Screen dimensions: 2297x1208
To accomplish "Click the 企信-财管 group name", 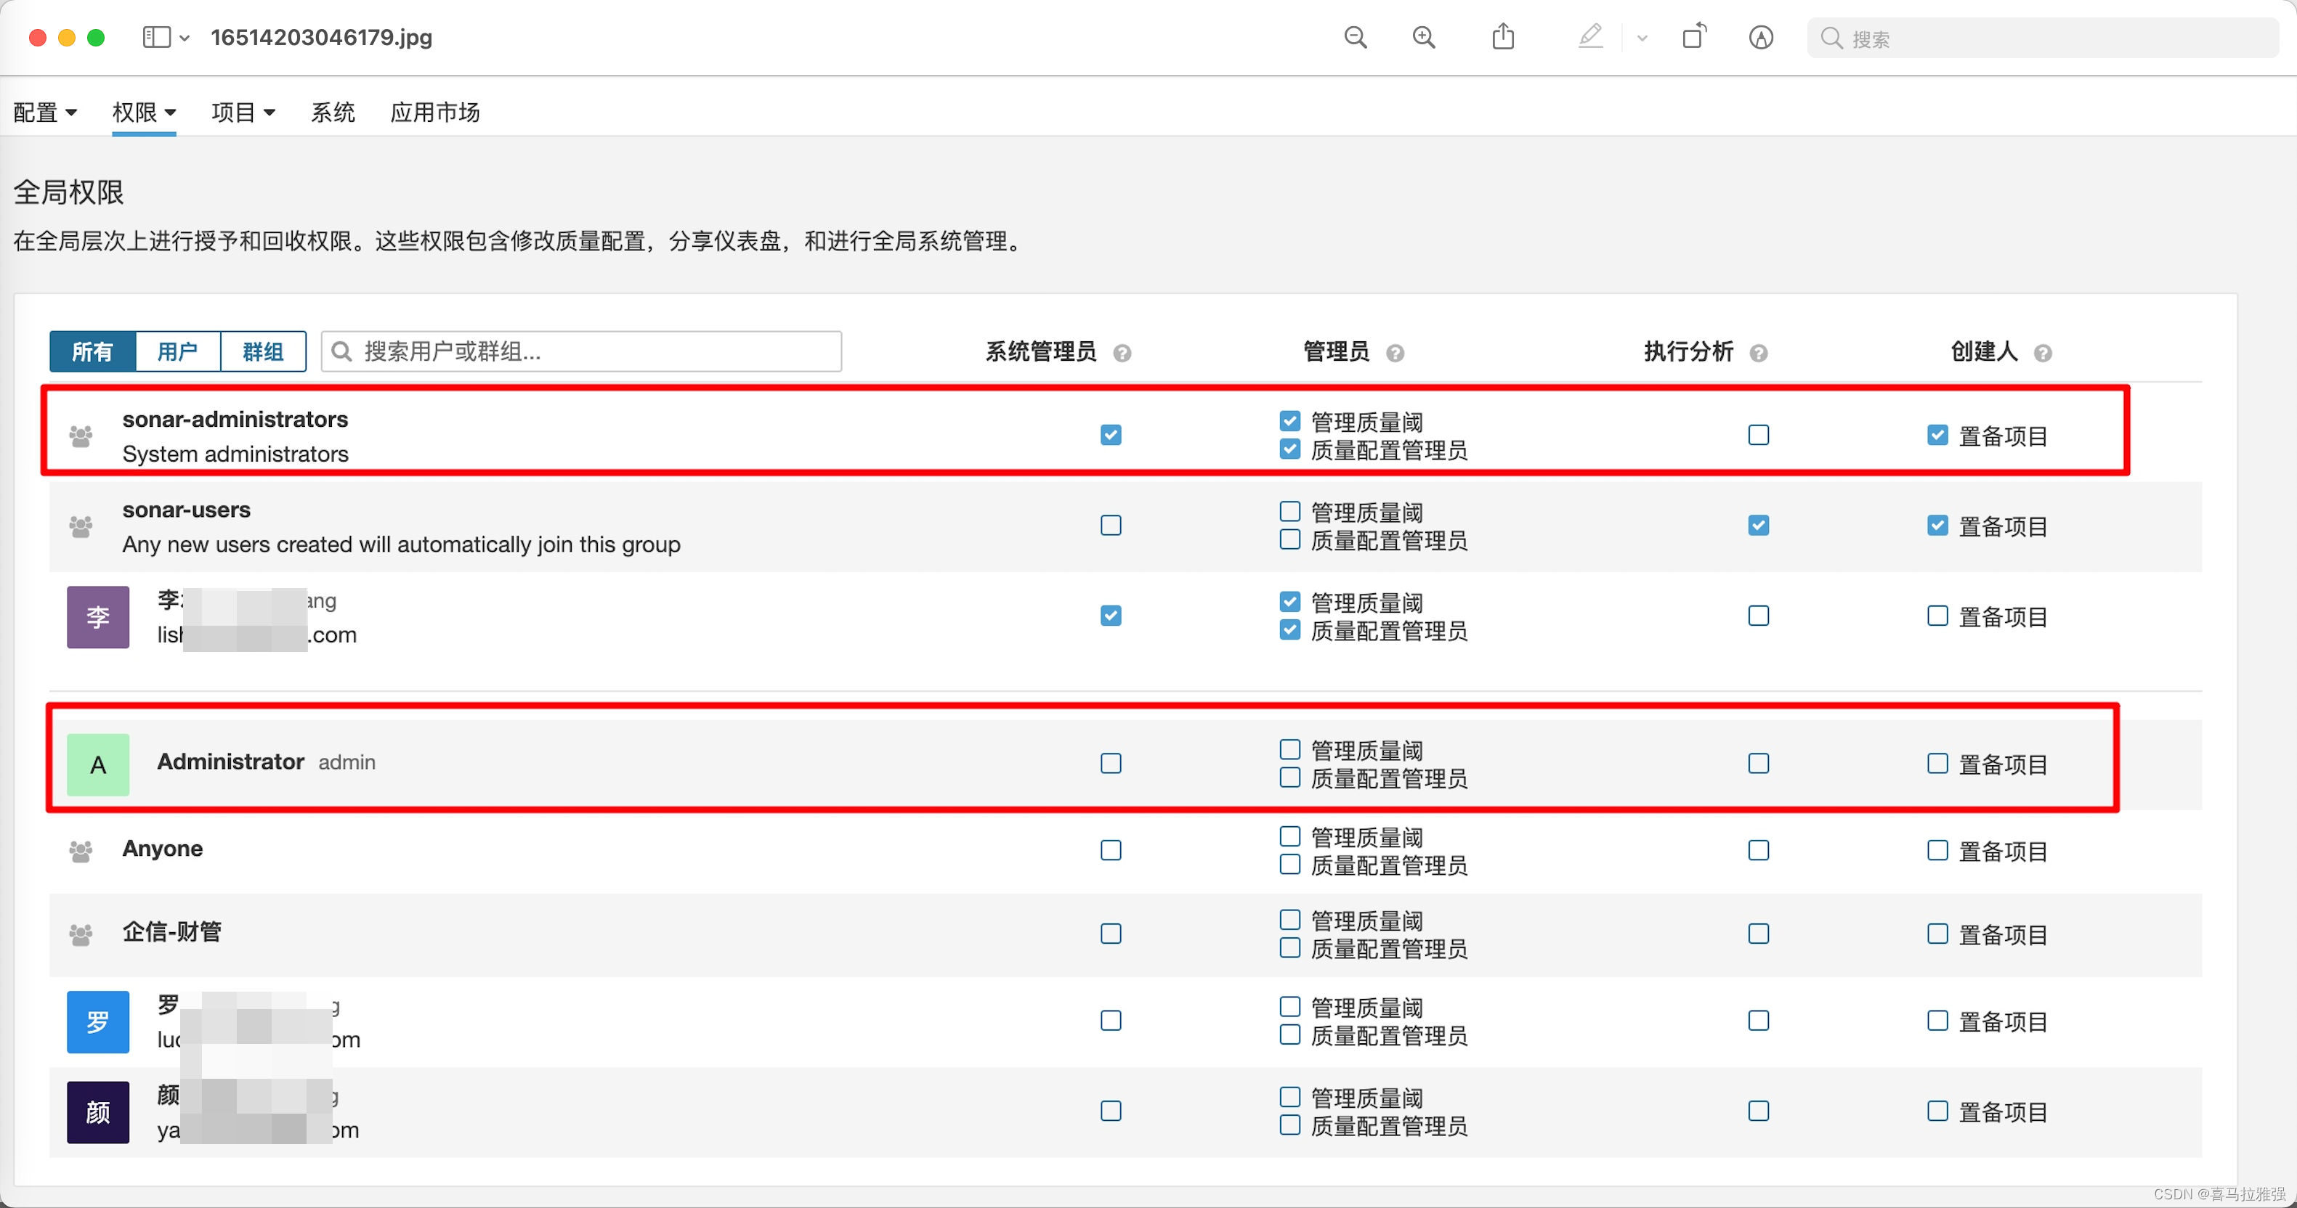I will coord(172,932).
